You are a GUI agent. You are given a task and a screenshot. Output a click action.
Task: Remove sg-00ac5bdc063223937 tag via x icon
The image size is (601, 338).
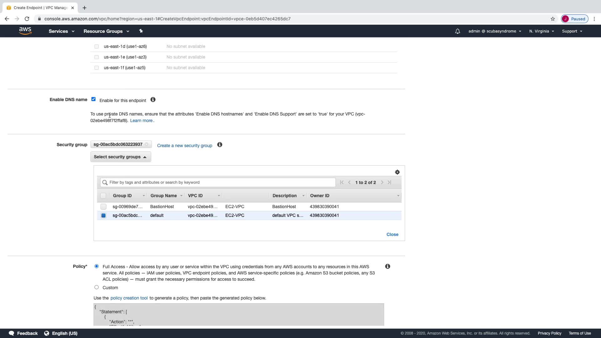[x=146, y=144]
